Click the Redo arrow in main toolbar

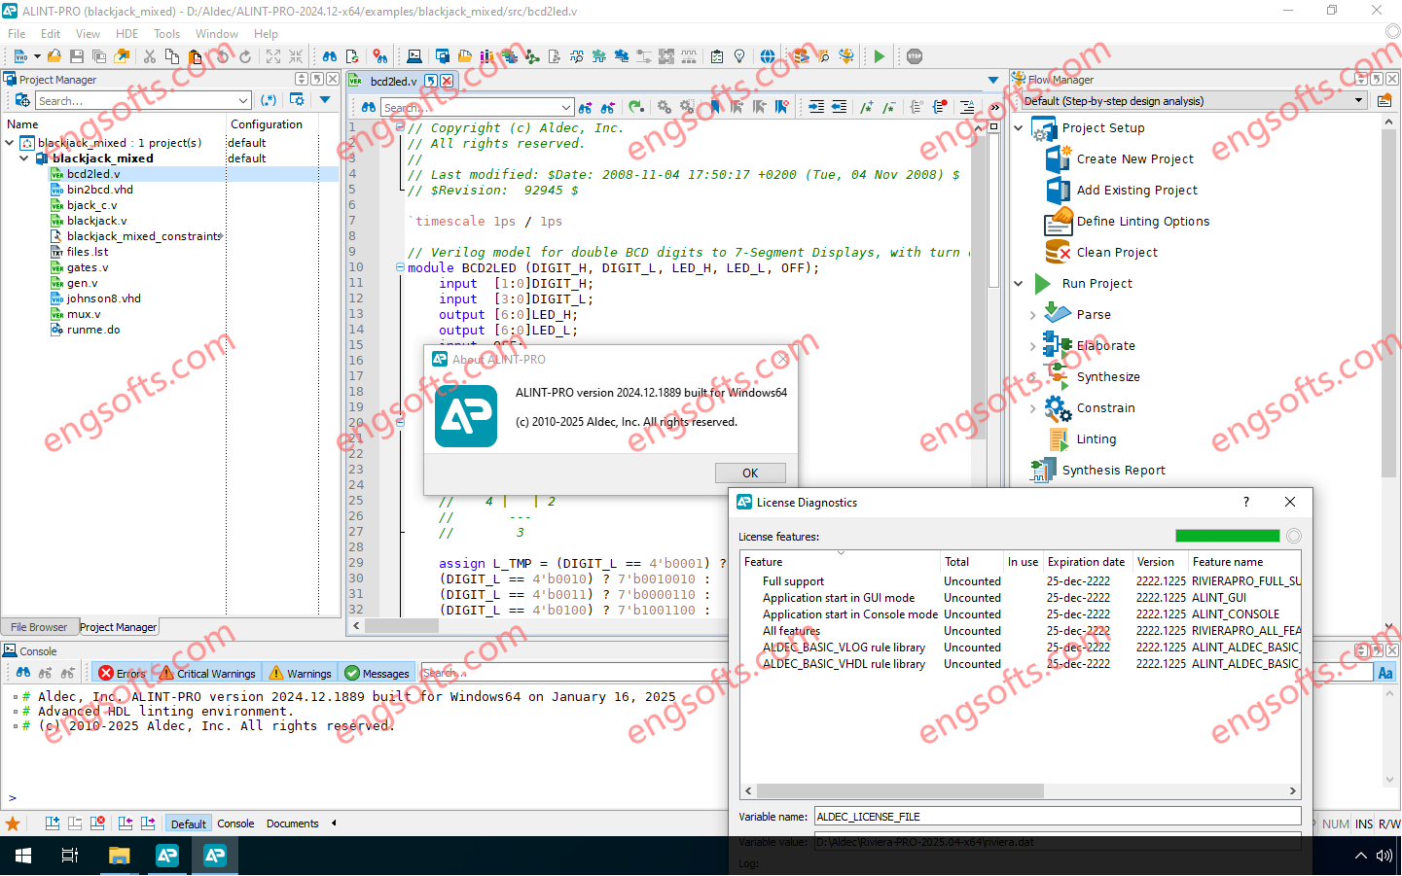(245, 56)
